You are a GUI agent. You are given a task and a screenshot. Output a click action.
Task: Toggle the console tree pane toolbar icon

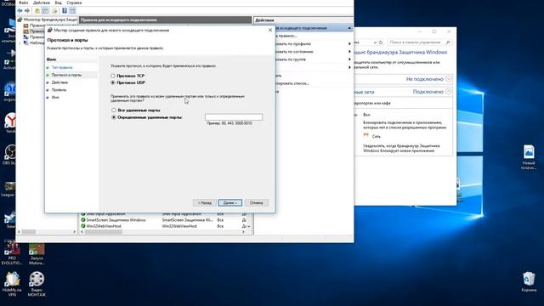(x=45, y=11)
